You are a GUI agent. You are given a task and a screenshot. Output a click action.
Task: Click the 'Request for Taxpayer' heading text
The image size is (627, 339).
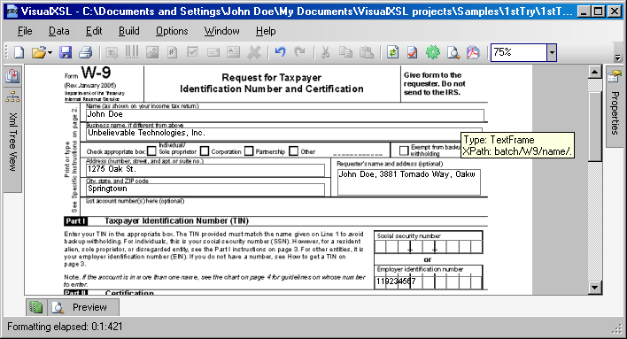pyautogui.click(x=272, y=78)
